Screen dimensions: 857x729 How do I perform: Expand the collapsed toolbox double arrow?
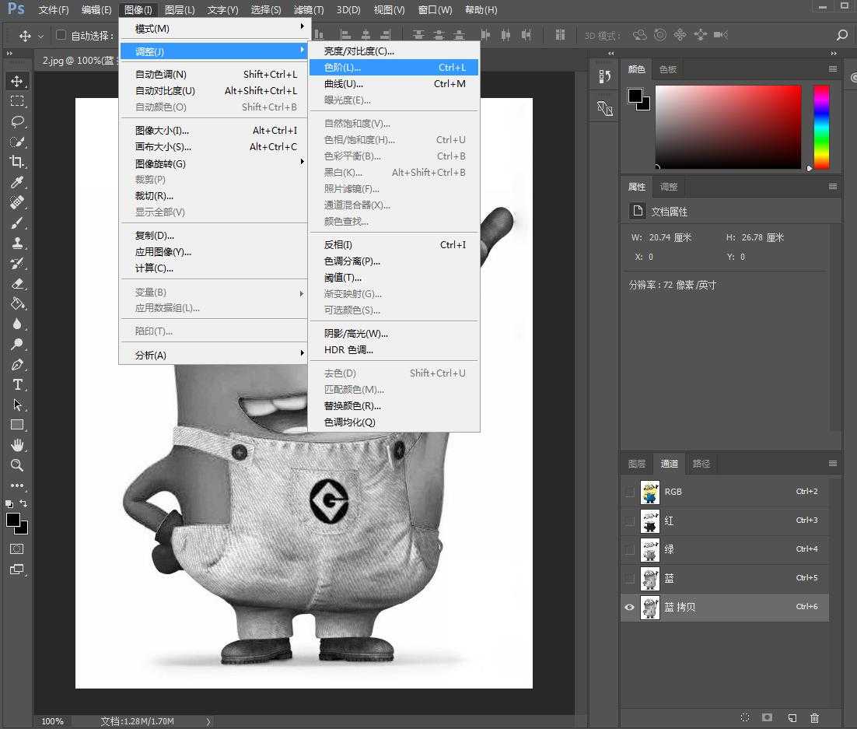[x=9, y=54]
